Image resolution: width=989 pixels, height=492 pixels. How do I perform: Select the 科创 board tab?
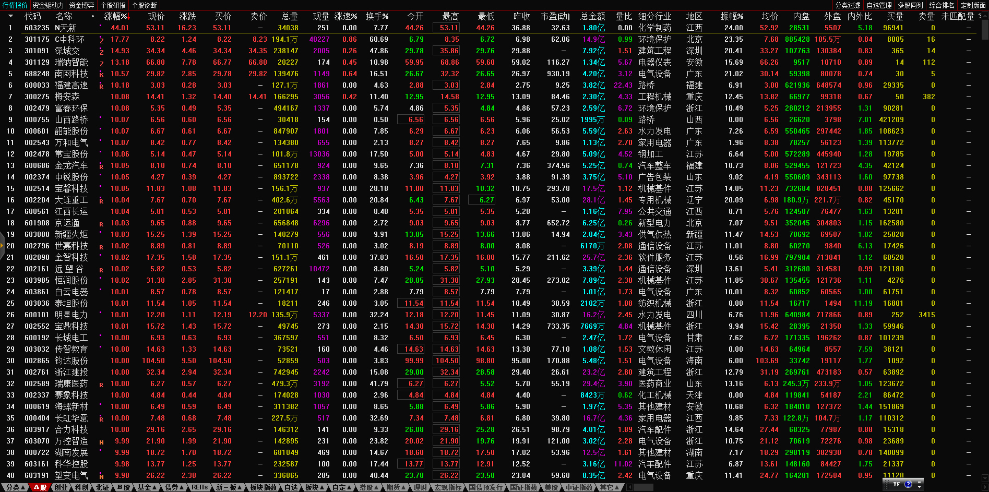81,487
